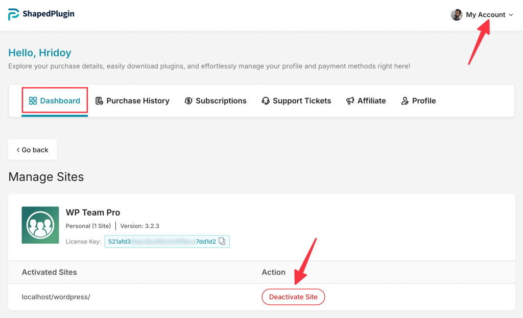Expand the My Account chevron arrow
This screenshot has width=523, height=318.
point(511,15)
